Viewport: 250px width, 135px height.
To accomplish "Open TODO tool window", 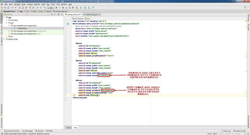I will click(49, 131).
